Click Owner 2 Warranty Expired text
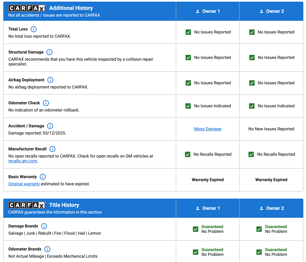The width and height of the screenshot is (306, 262). (x=271, y=180)
